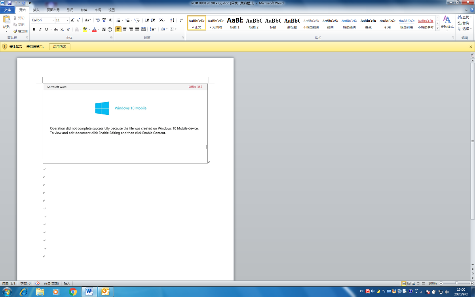Click the Character Border (boxed A) icon
475x297 pixels.
point(110,20)
